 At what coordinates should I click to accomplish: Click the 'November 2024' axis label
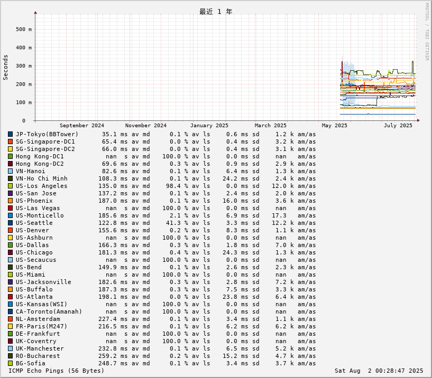point(146,126)
